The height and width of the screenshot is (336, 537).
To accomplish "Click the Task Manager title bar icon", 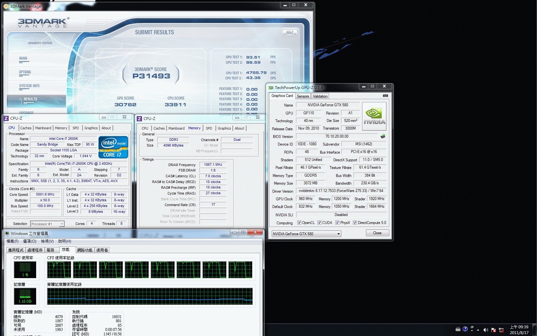I will pyautogui.click(x=7, y=233).
